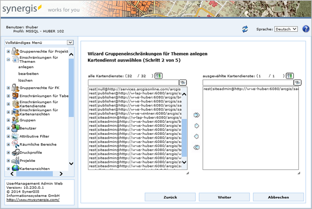The image size is (312, 209).
Task: Move all map services to selected list
Action: (x=196, y=115)
